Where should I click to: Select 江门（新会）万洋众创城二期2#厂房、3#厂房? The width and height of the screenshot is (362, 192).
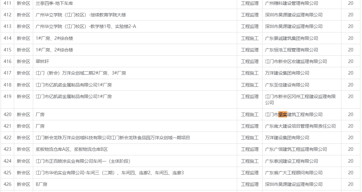[x=81, y=73]
